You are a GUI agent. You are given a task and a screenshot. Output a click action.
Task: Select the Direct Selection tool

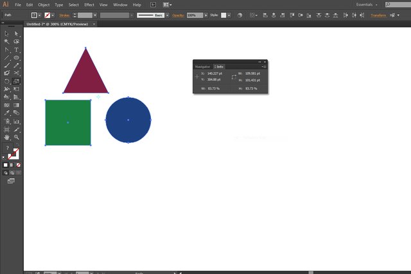click(x=16, y=33)
